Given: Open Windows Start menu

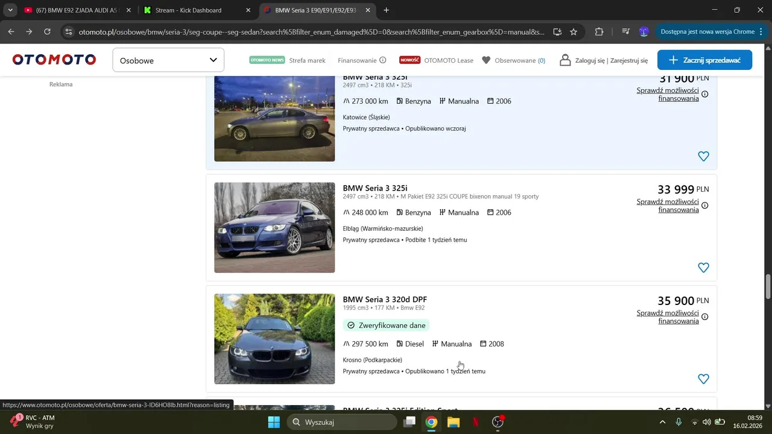Looking at the screenshot, I should point(274,422).
